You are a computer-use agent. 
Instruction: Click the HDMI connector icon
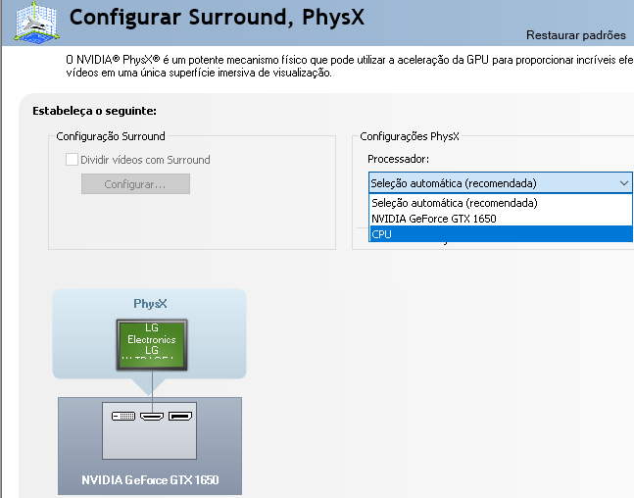coord(151,417)
